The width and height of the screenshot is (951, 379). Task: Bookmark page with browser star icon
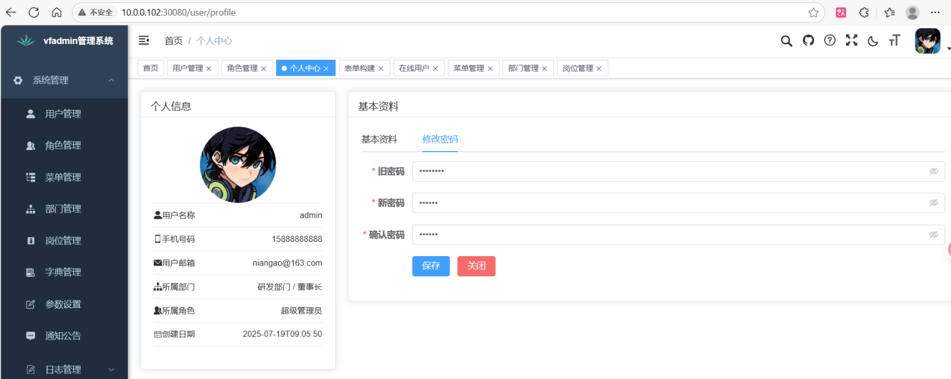click(813, 12)
